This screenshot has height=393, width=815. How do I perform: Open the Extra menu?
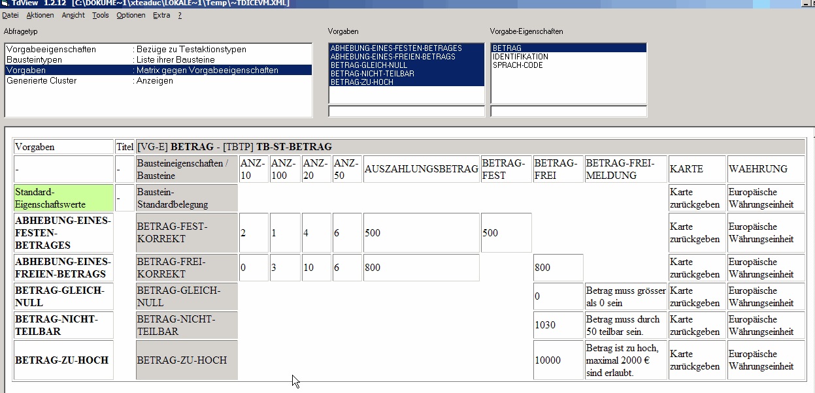[161, 15]
